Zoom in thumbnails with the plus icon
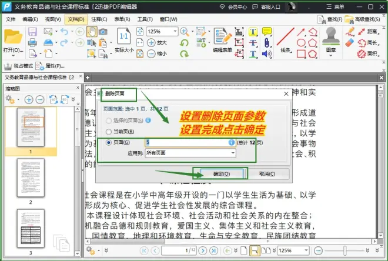 [x=28, y=99]
